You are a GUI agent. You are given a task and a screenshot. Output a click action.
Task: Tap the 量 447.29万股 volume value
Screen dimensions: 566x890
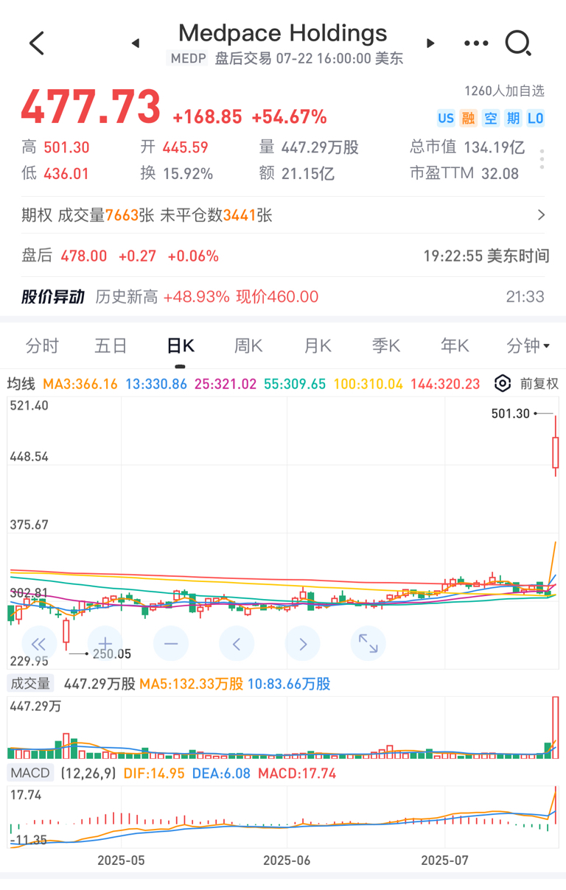[x=309, y=147]
